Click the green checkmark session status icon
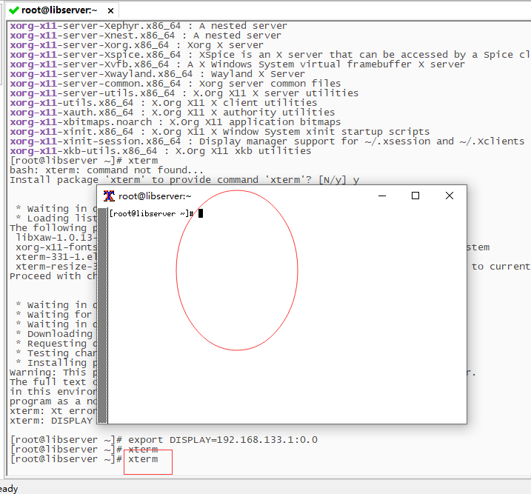This screenshot has height=494, width=531. pos(13,10)
